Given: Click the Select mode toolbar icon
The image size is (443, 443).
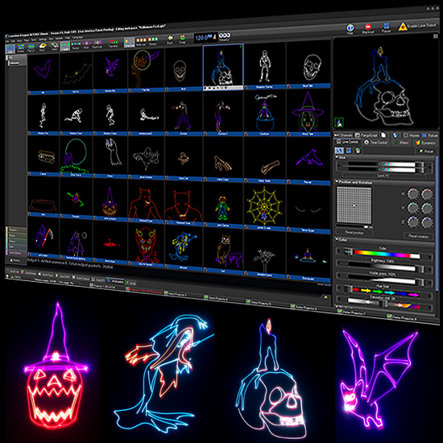Looking at the screenshot, I should pyautogui.click(x=54, y=46).
